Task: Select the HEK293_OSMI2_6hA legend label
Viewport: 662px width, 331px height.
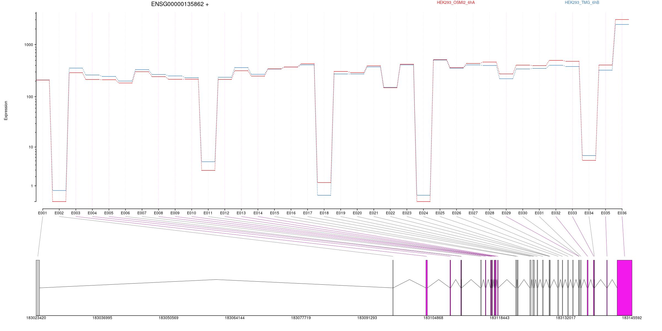Action: pos(456,2)
